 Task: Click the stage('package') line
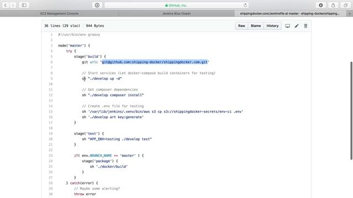[100, 161]
